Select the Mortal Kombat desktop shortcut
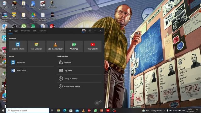 click(x=14, y=5)
